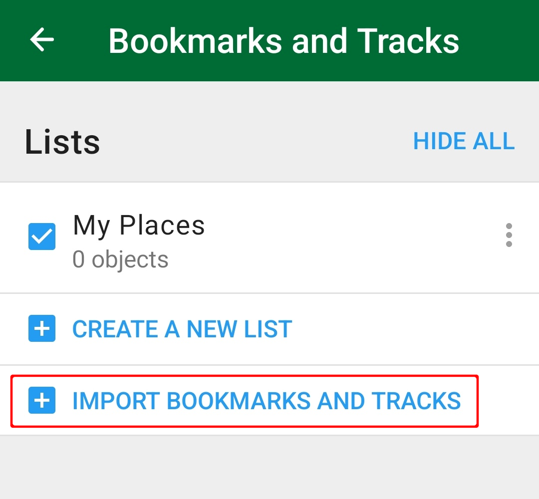Return to previous screen via the toolbar arrow
Image resolution: width=539 pixels, height=499 pixels.
[x=42, y=39]
